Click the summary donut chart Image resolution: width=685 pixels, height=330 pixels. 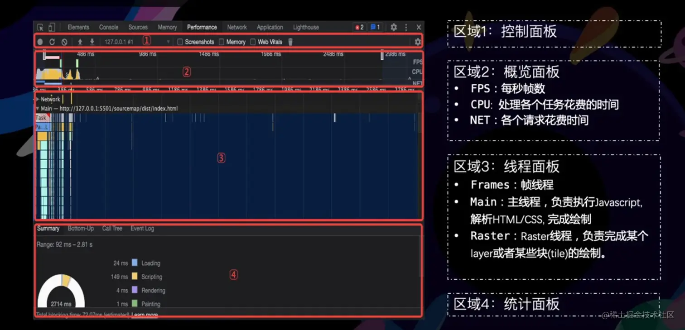pos(61,291)
